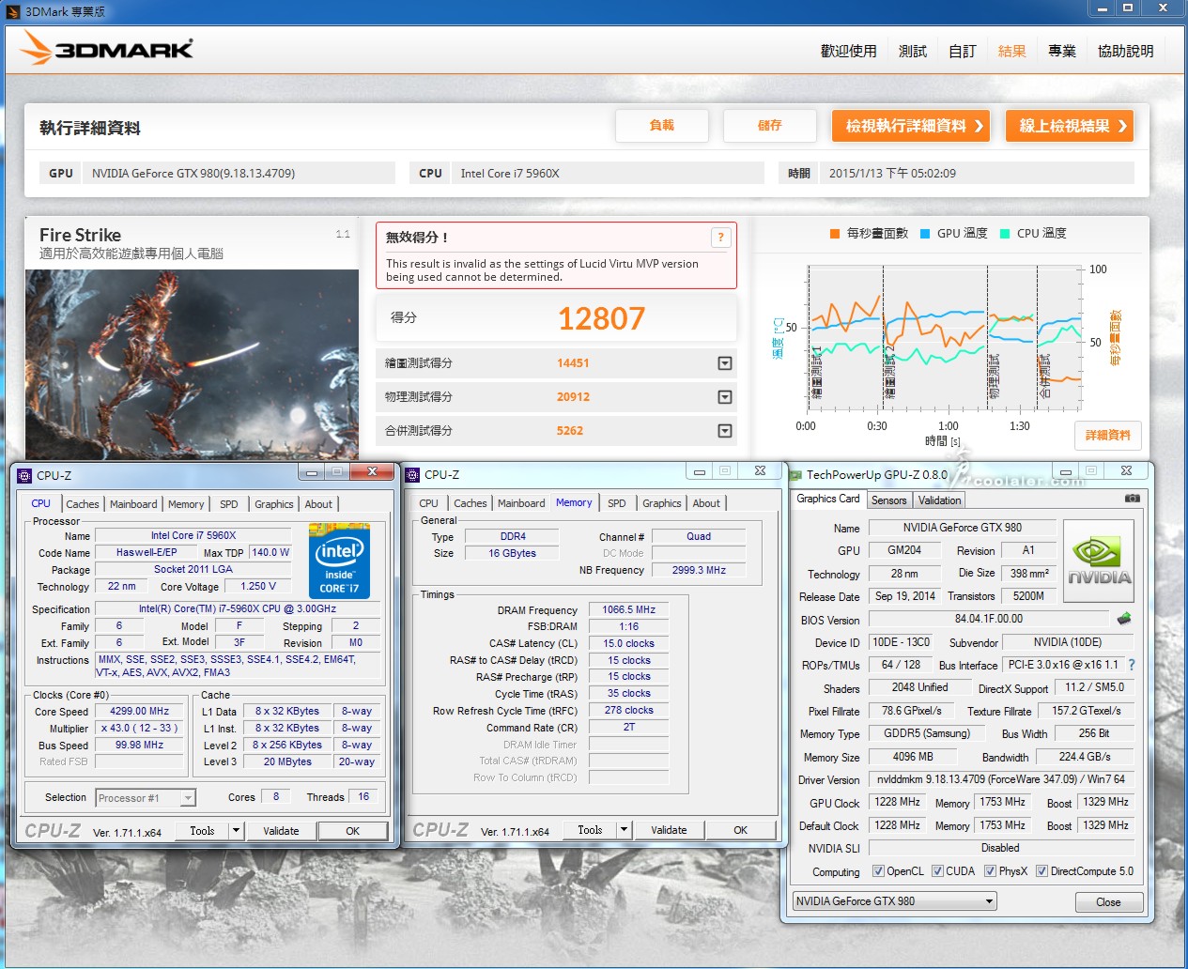Open the Graphics tab in the Memory CPU-Z window
Viewport: 1188px width, 969px height.
[662, 503]
